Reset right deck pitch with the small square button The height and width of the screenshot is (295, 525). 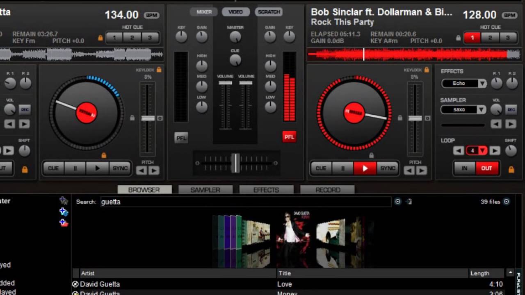coord(427,118)
